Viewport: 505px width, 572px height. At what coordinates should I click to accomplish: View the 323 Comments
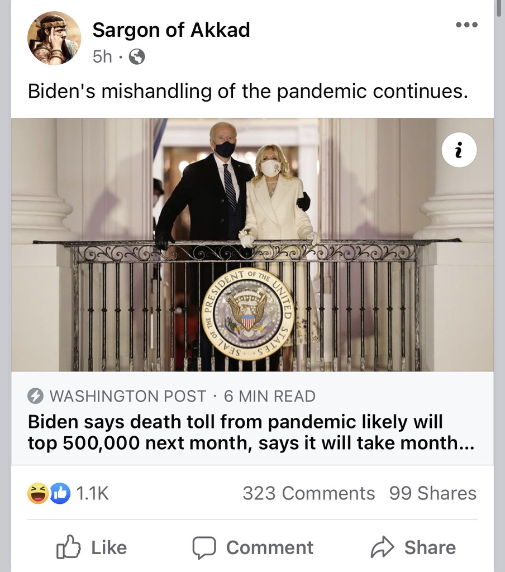309,493
